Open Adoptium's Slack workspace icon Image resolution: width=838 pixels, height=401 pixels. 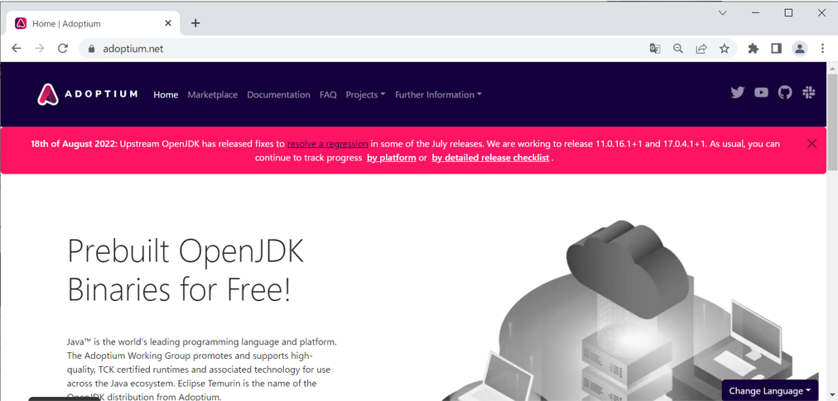pos(809,93)
